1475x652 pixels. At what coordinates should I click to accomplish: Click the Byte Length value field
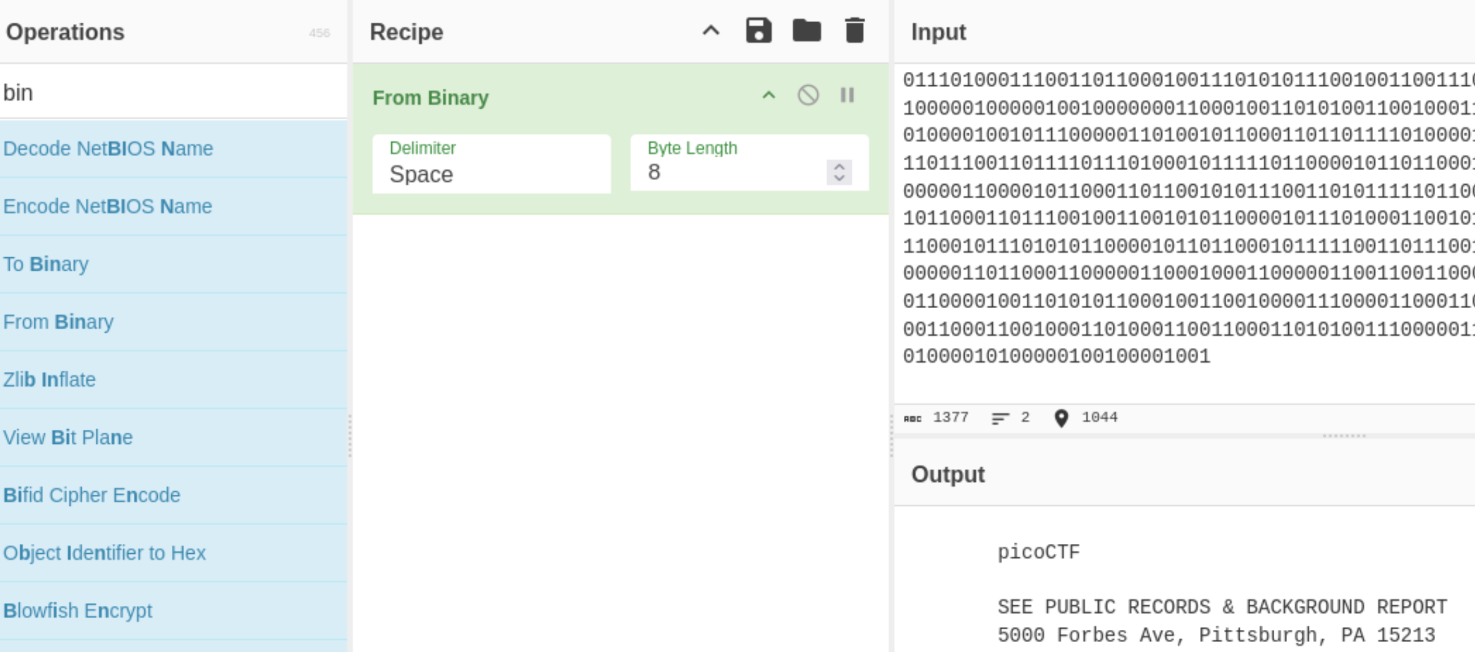pos(731,173)
